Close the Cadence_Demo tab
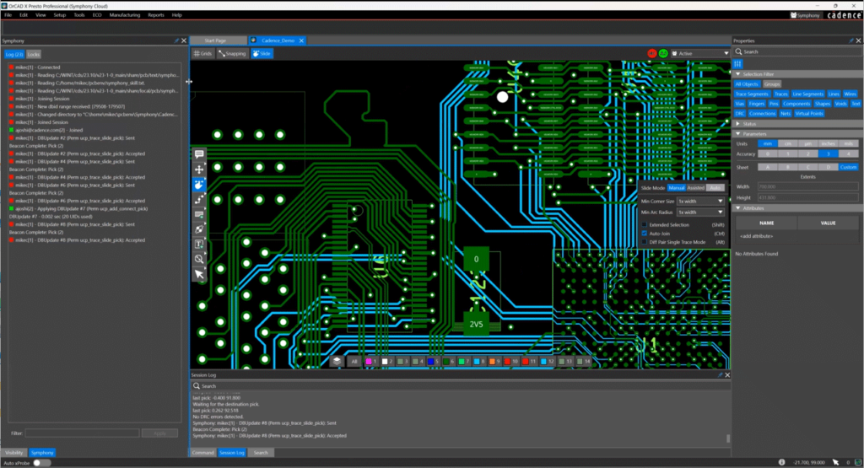Screen dimensions: 864x468 (301, 40)
